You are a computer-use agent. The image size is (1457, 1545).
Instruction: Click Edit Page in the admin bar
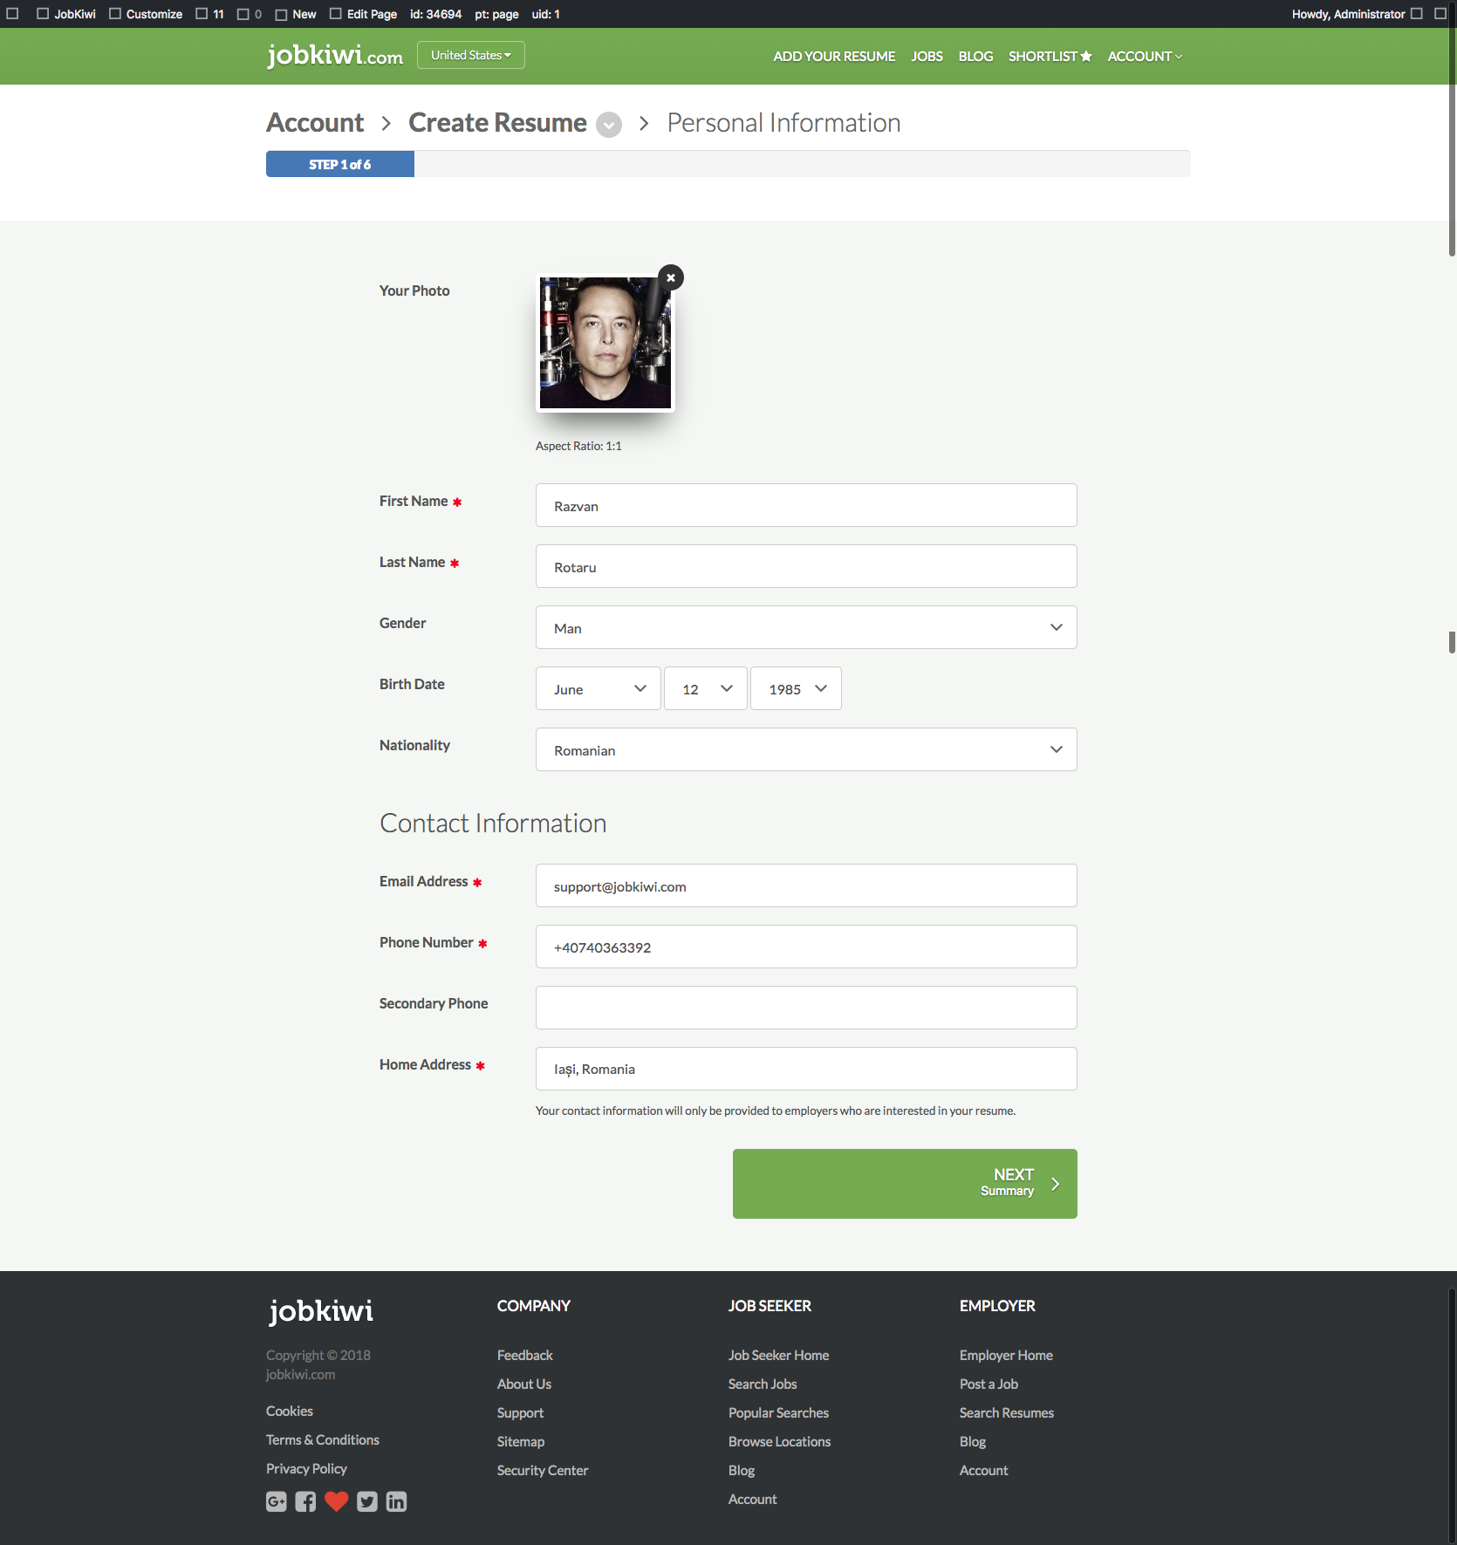point(363,14)
